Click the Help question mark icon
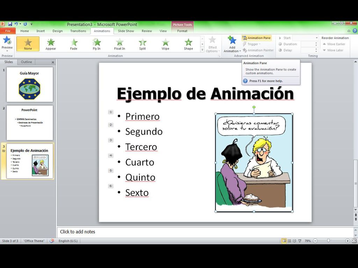The width and height of the screenshot is (358, 268). point(355,31)
